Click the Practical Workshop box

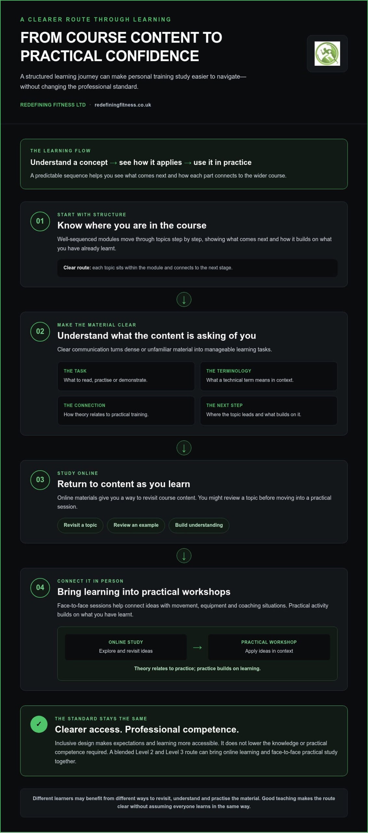pyautogui.click(x=269, y=647)
